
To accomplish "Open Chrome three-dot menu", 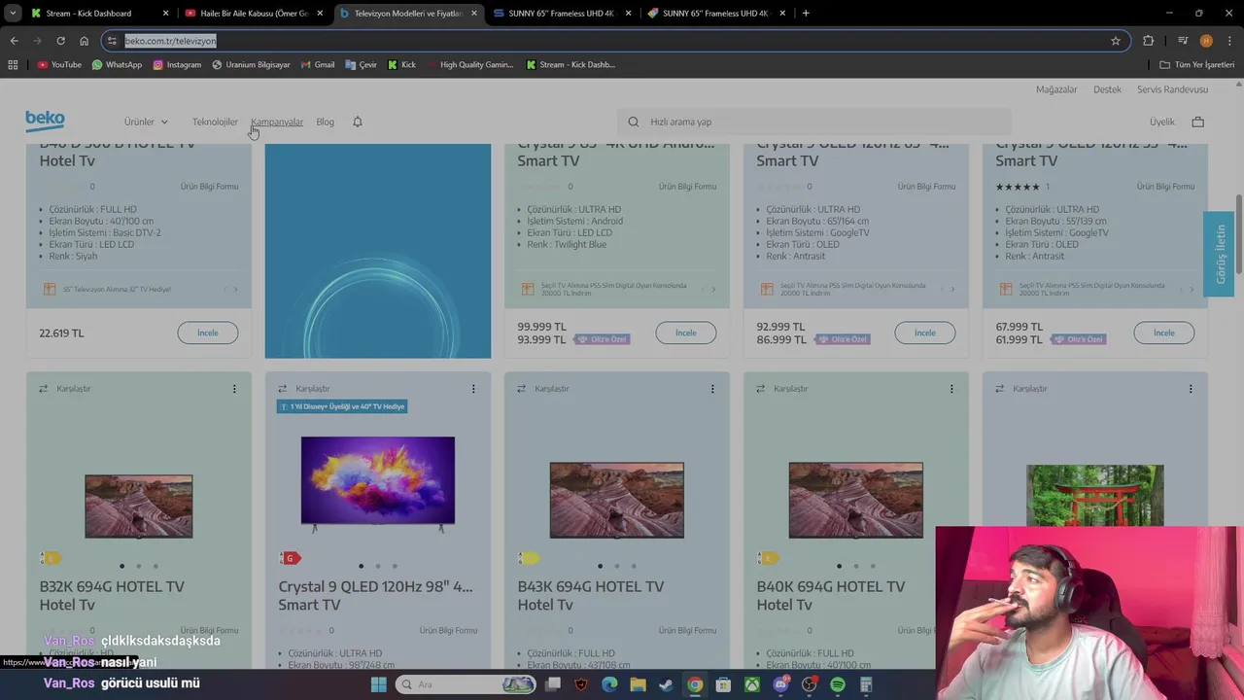I will tap(1229, 41).
